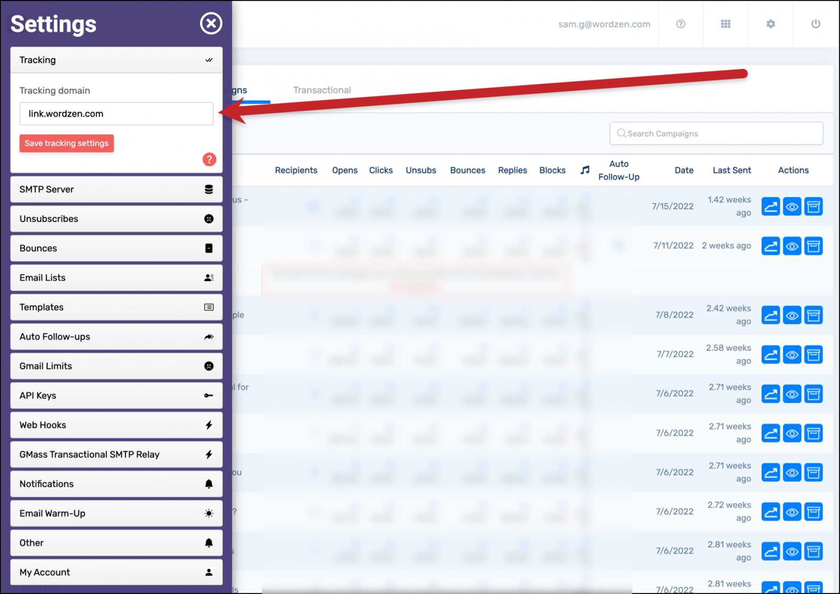Image resolution: width=840 pixels, height=594 pixels.
Task: Click the red question mark under Save tracking settings
Action: click(209, 159)
